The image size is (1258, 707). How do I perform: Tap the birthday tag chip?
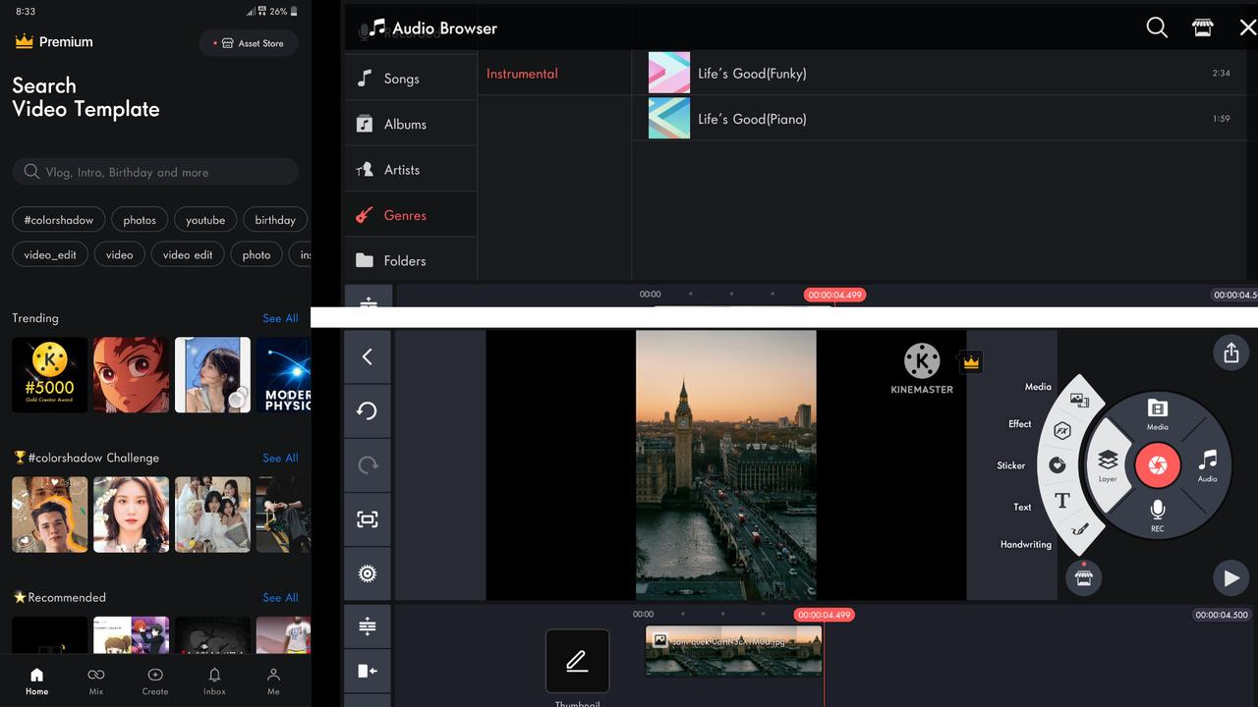(x=275, y=220)
